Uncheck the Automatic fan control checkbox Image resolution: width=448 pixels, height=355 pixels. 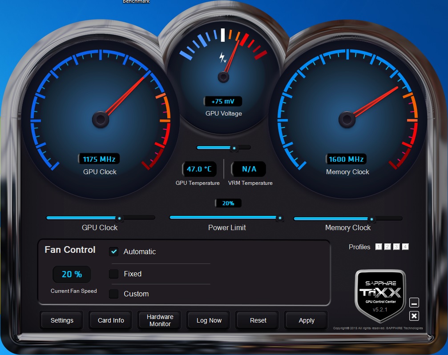[114, 251]
